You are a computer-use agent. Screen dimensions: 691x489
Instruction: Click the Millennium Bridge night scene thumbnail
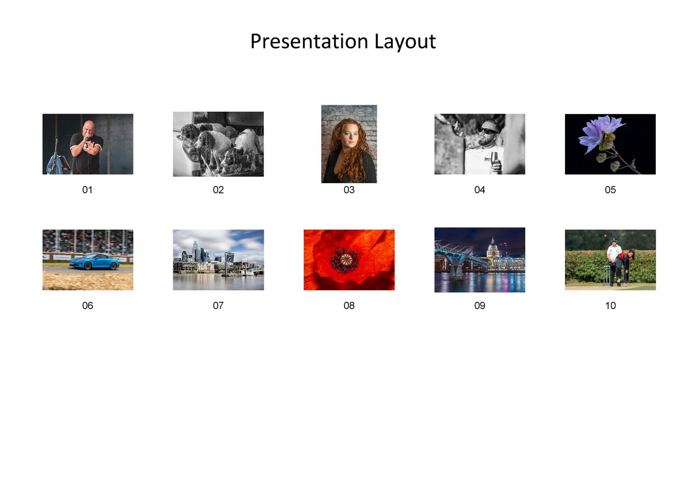[x=480, y=259]
